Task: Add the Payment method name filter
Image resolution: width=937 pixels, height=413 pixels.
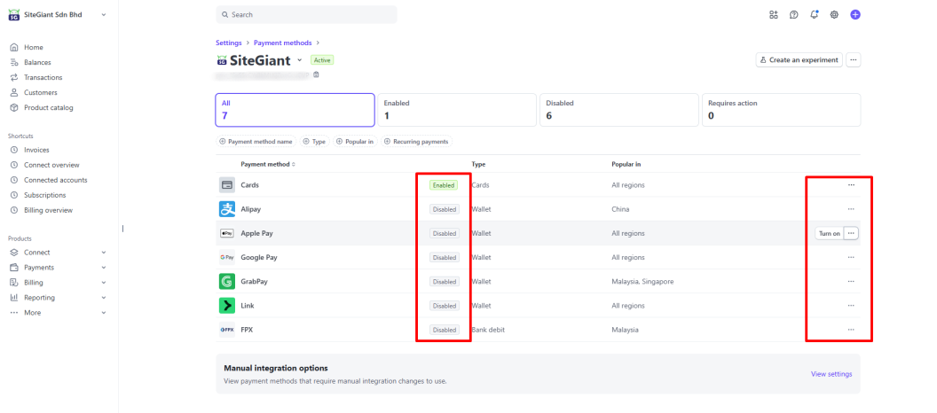Action: coord(256,142)
